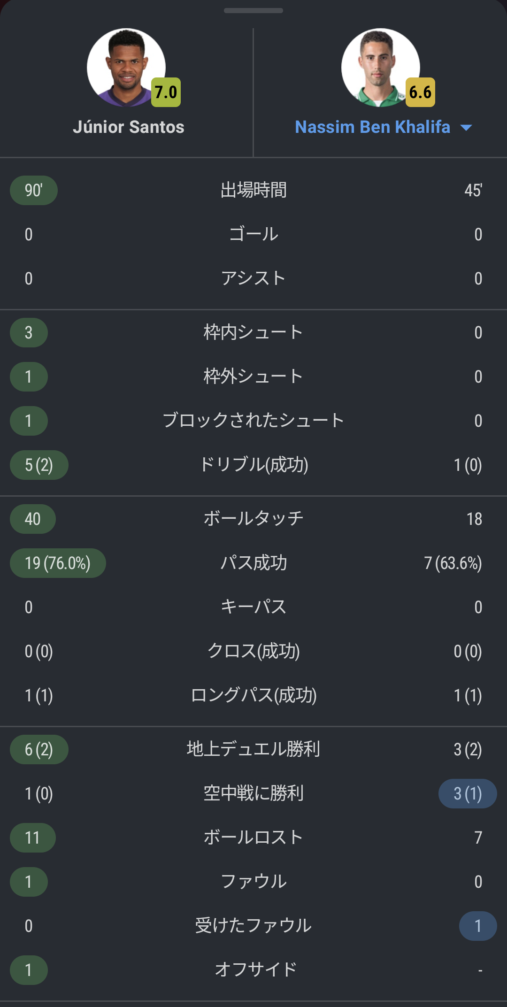Image resolution: width=507 pixels, height=1007 pixels.
Task: Click the ロングパス(成功) stat label
Action: [x=253, y=695]
